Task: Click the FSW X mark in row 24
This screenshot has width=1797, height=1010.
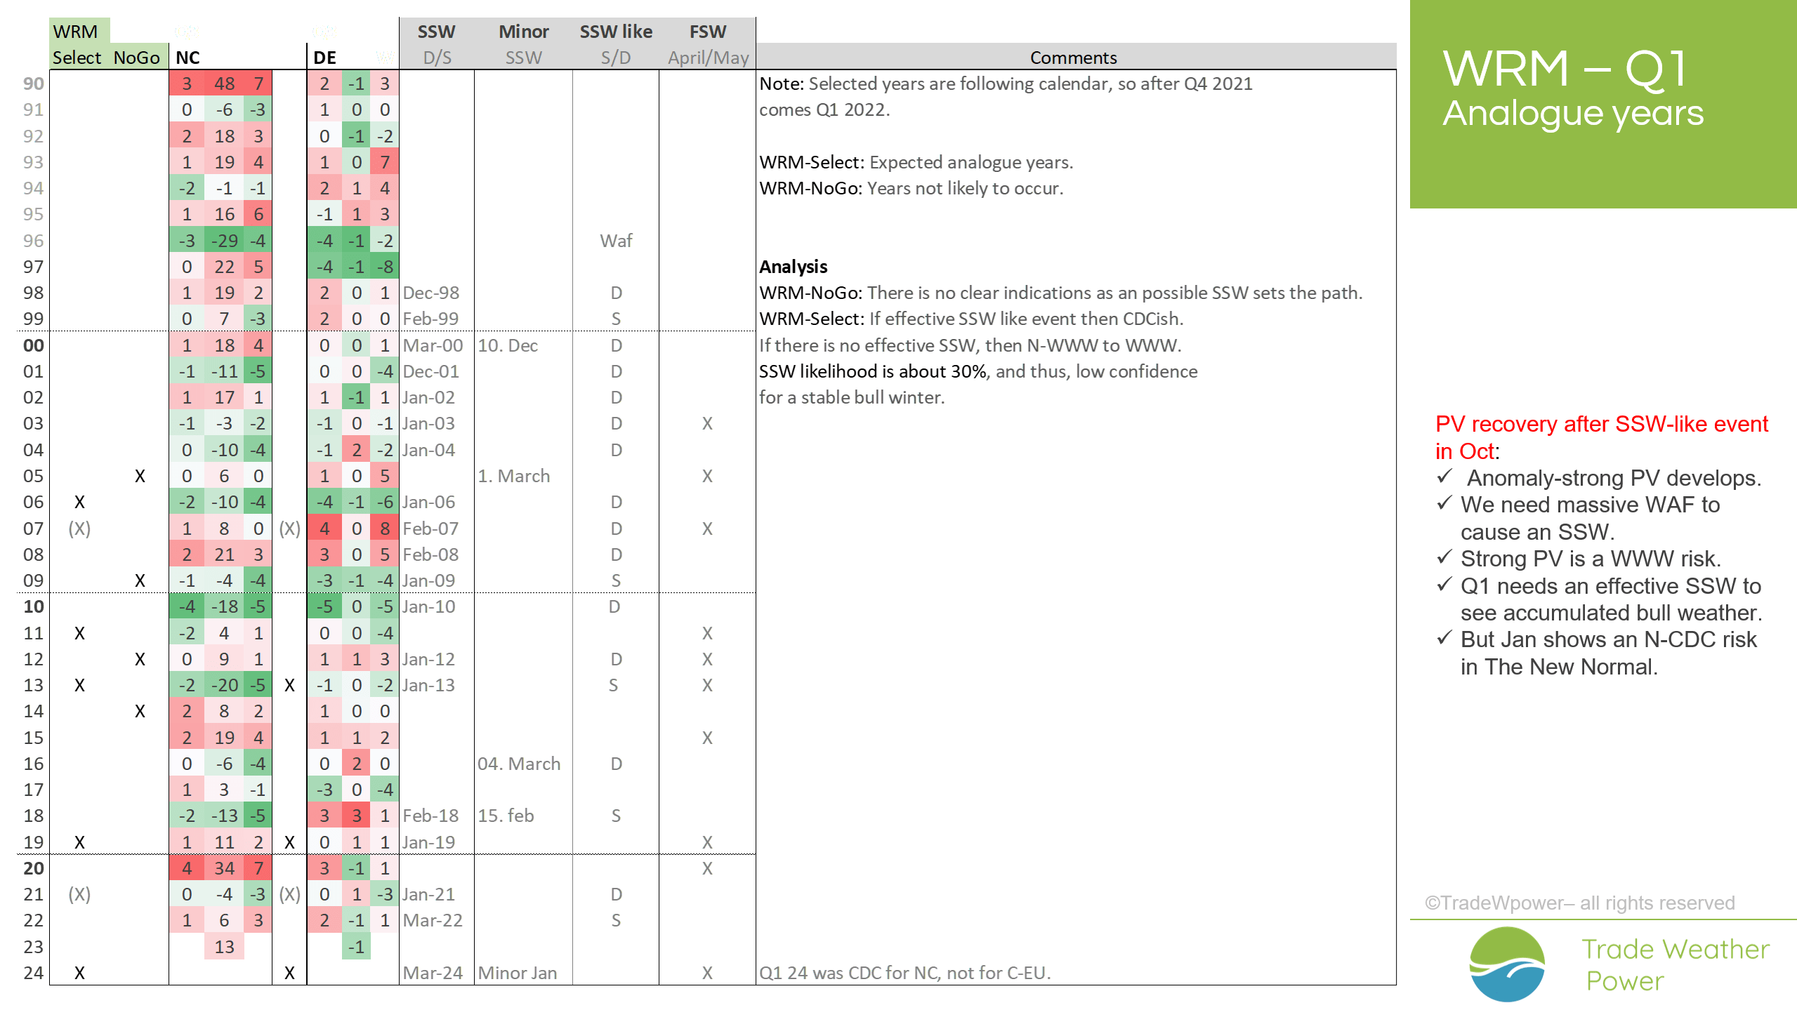Action: point(707,973)
